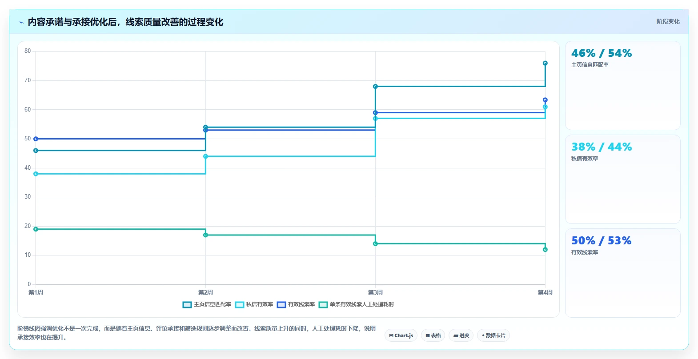This screenshot has width=698, height=359.
Task: Click the 第1周 人工处理耗时 point at 19
Action: click(x=36, y=229)
